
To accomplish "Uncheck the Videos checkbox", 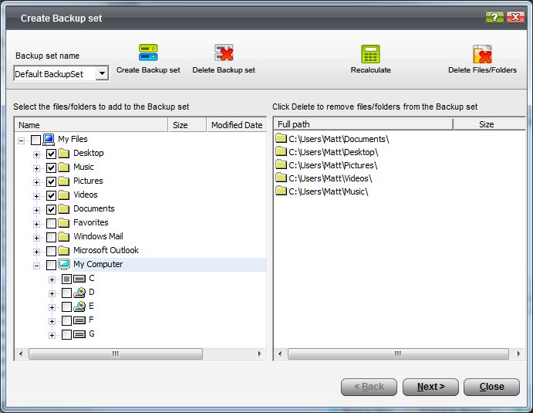I will click(x=51, y=195).
